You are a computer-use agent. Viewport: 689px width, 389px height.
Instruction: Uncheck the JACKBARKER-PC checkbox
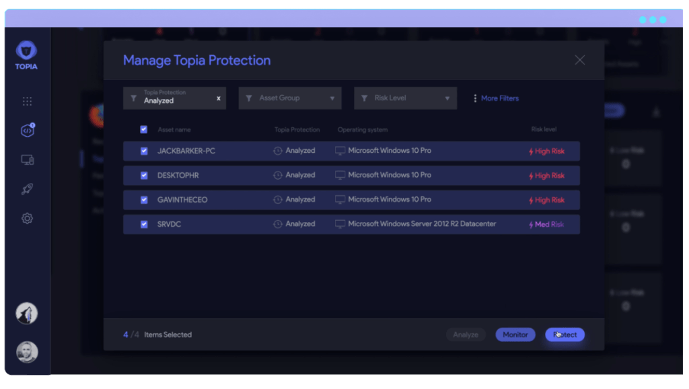click(x=143, y=151)
